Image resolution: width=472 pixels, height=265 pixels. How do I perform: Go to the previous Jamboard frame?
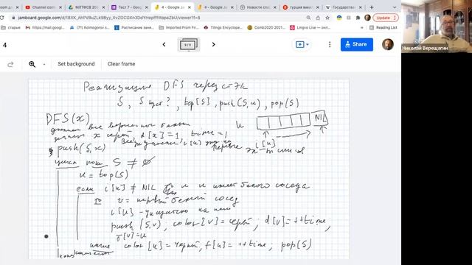point(164,44)
